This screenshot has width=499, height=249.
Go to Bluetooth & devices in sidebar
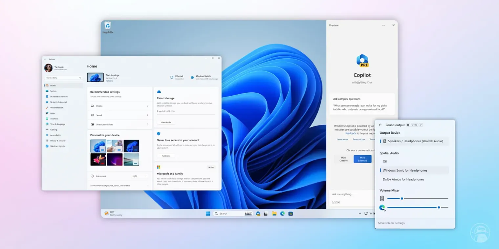pos(59,97)
